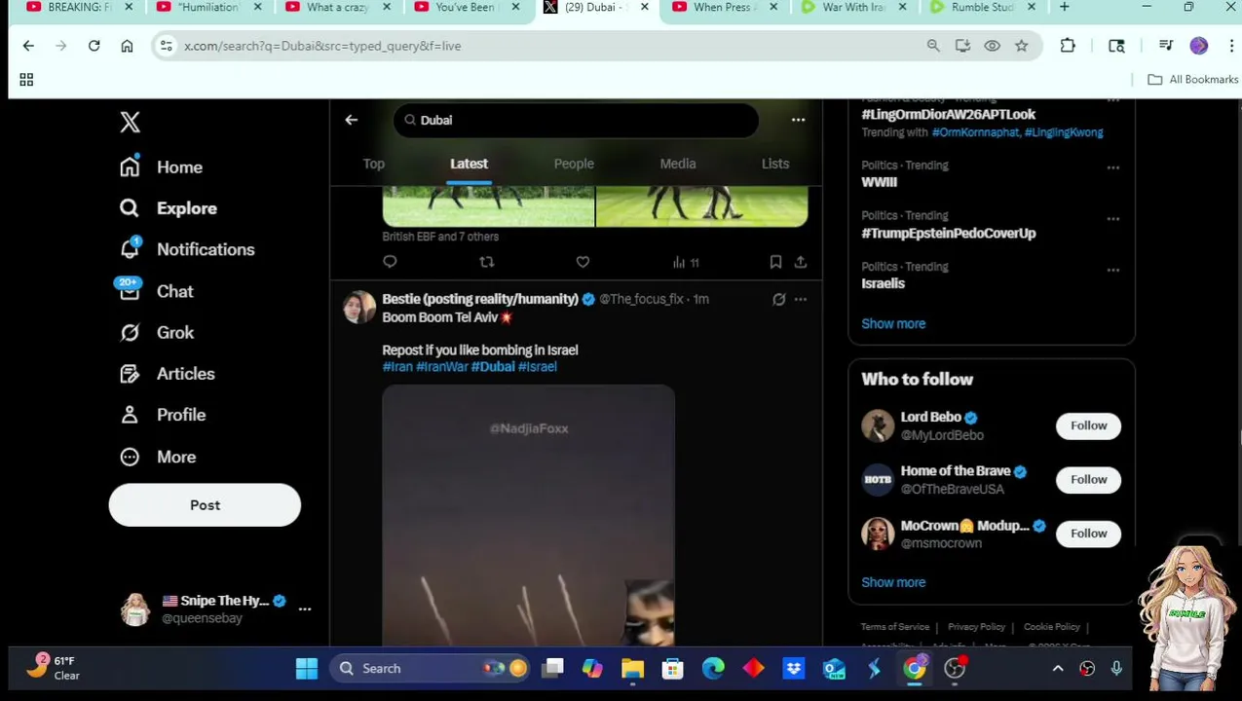Screen dimensions: 1242x701
Task: Click the Post button
Action: tap(205, 505)
